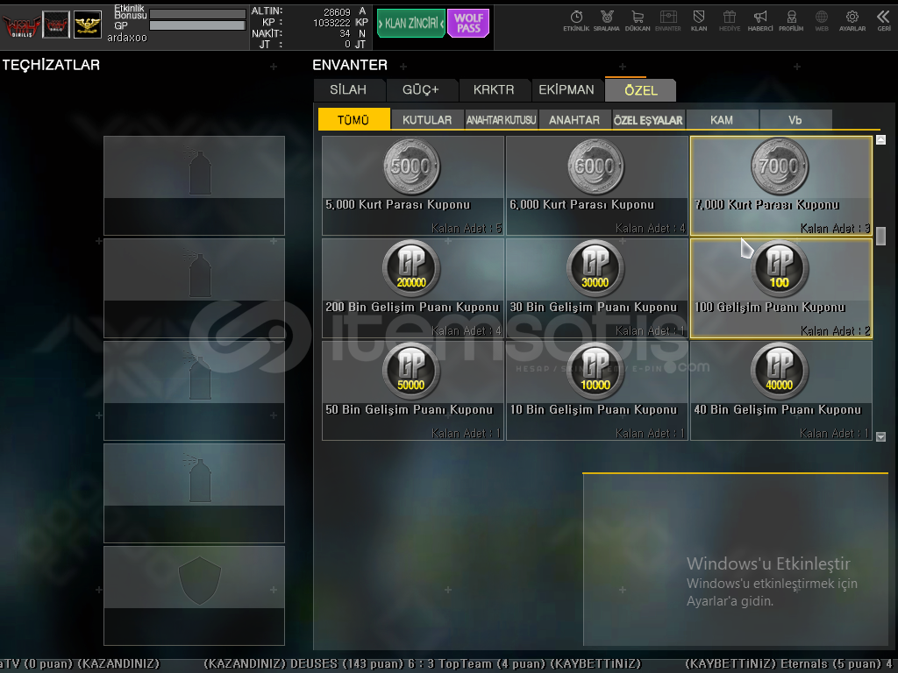This screenshot has height=673, width=898.
Task: Select the 5000 Kurt Parası coin
Action: click(x=411, y=167)
